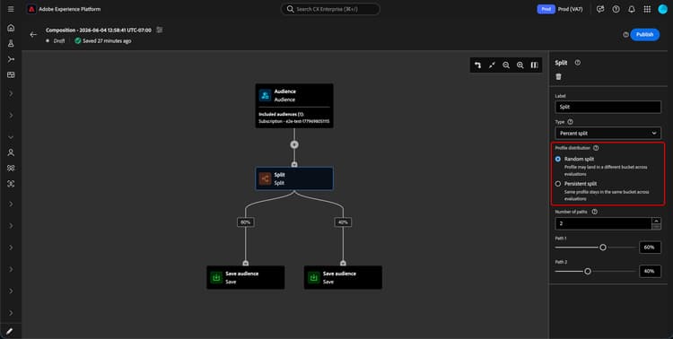
Task: Select the right Save audience node
Action: 343,277
